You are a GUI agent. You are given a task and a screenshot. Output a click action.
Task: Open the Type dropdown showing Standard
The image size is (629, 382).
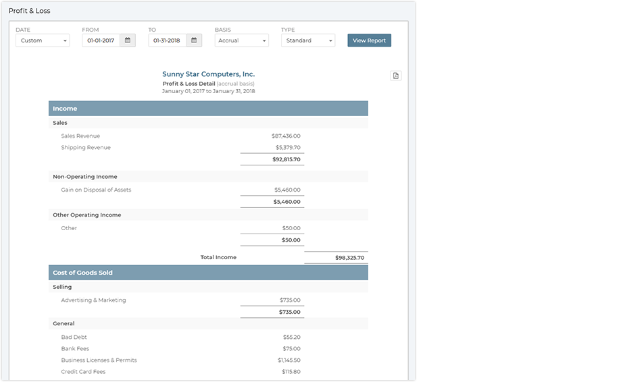click(x=308, y=40)
